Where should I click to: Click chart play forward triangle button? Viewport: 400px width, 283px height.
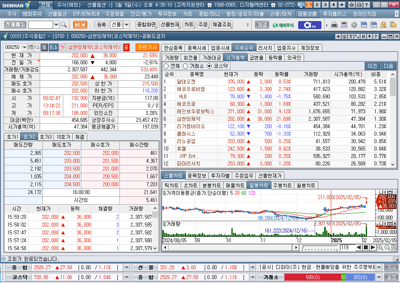pyautogui.click(x=373, y=247)
